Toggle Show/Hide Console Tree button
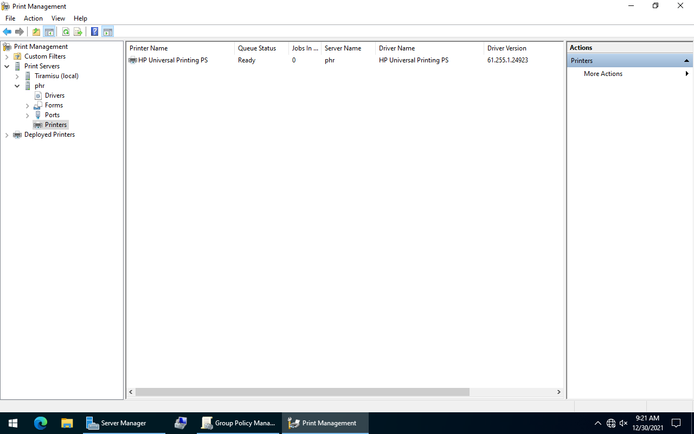 coord(49,31)
